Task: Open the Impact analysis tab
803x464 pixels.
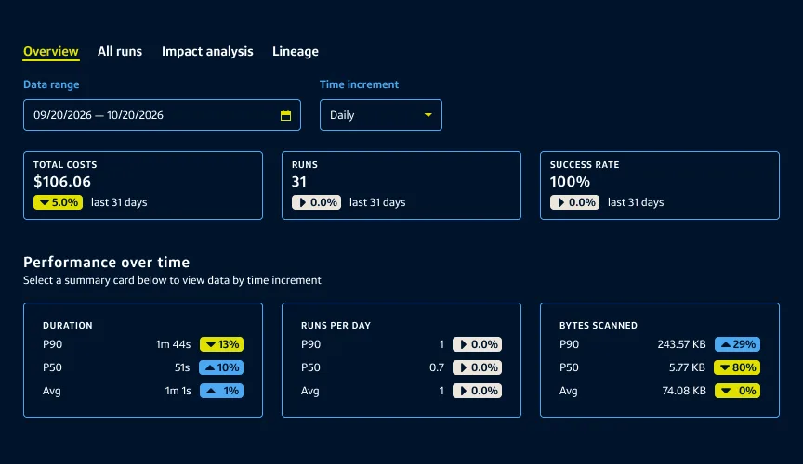Action: 207,52
